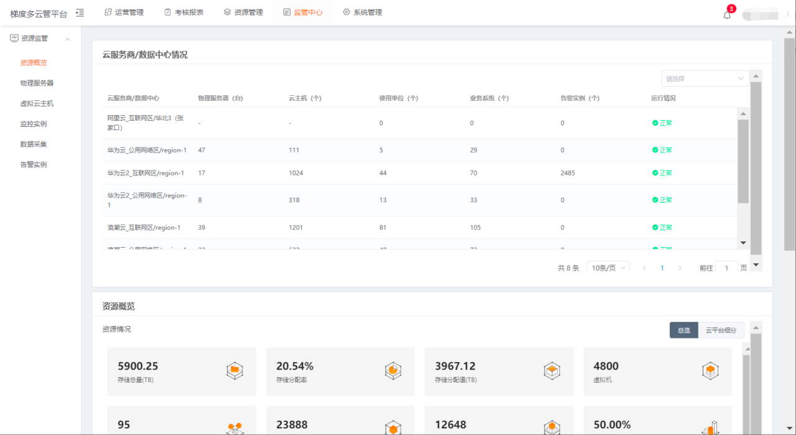Click the 存储总量 storage cube icon
The width and height of the screenshot is (796, 435).
pyautogui.click(x=234, y=371)
